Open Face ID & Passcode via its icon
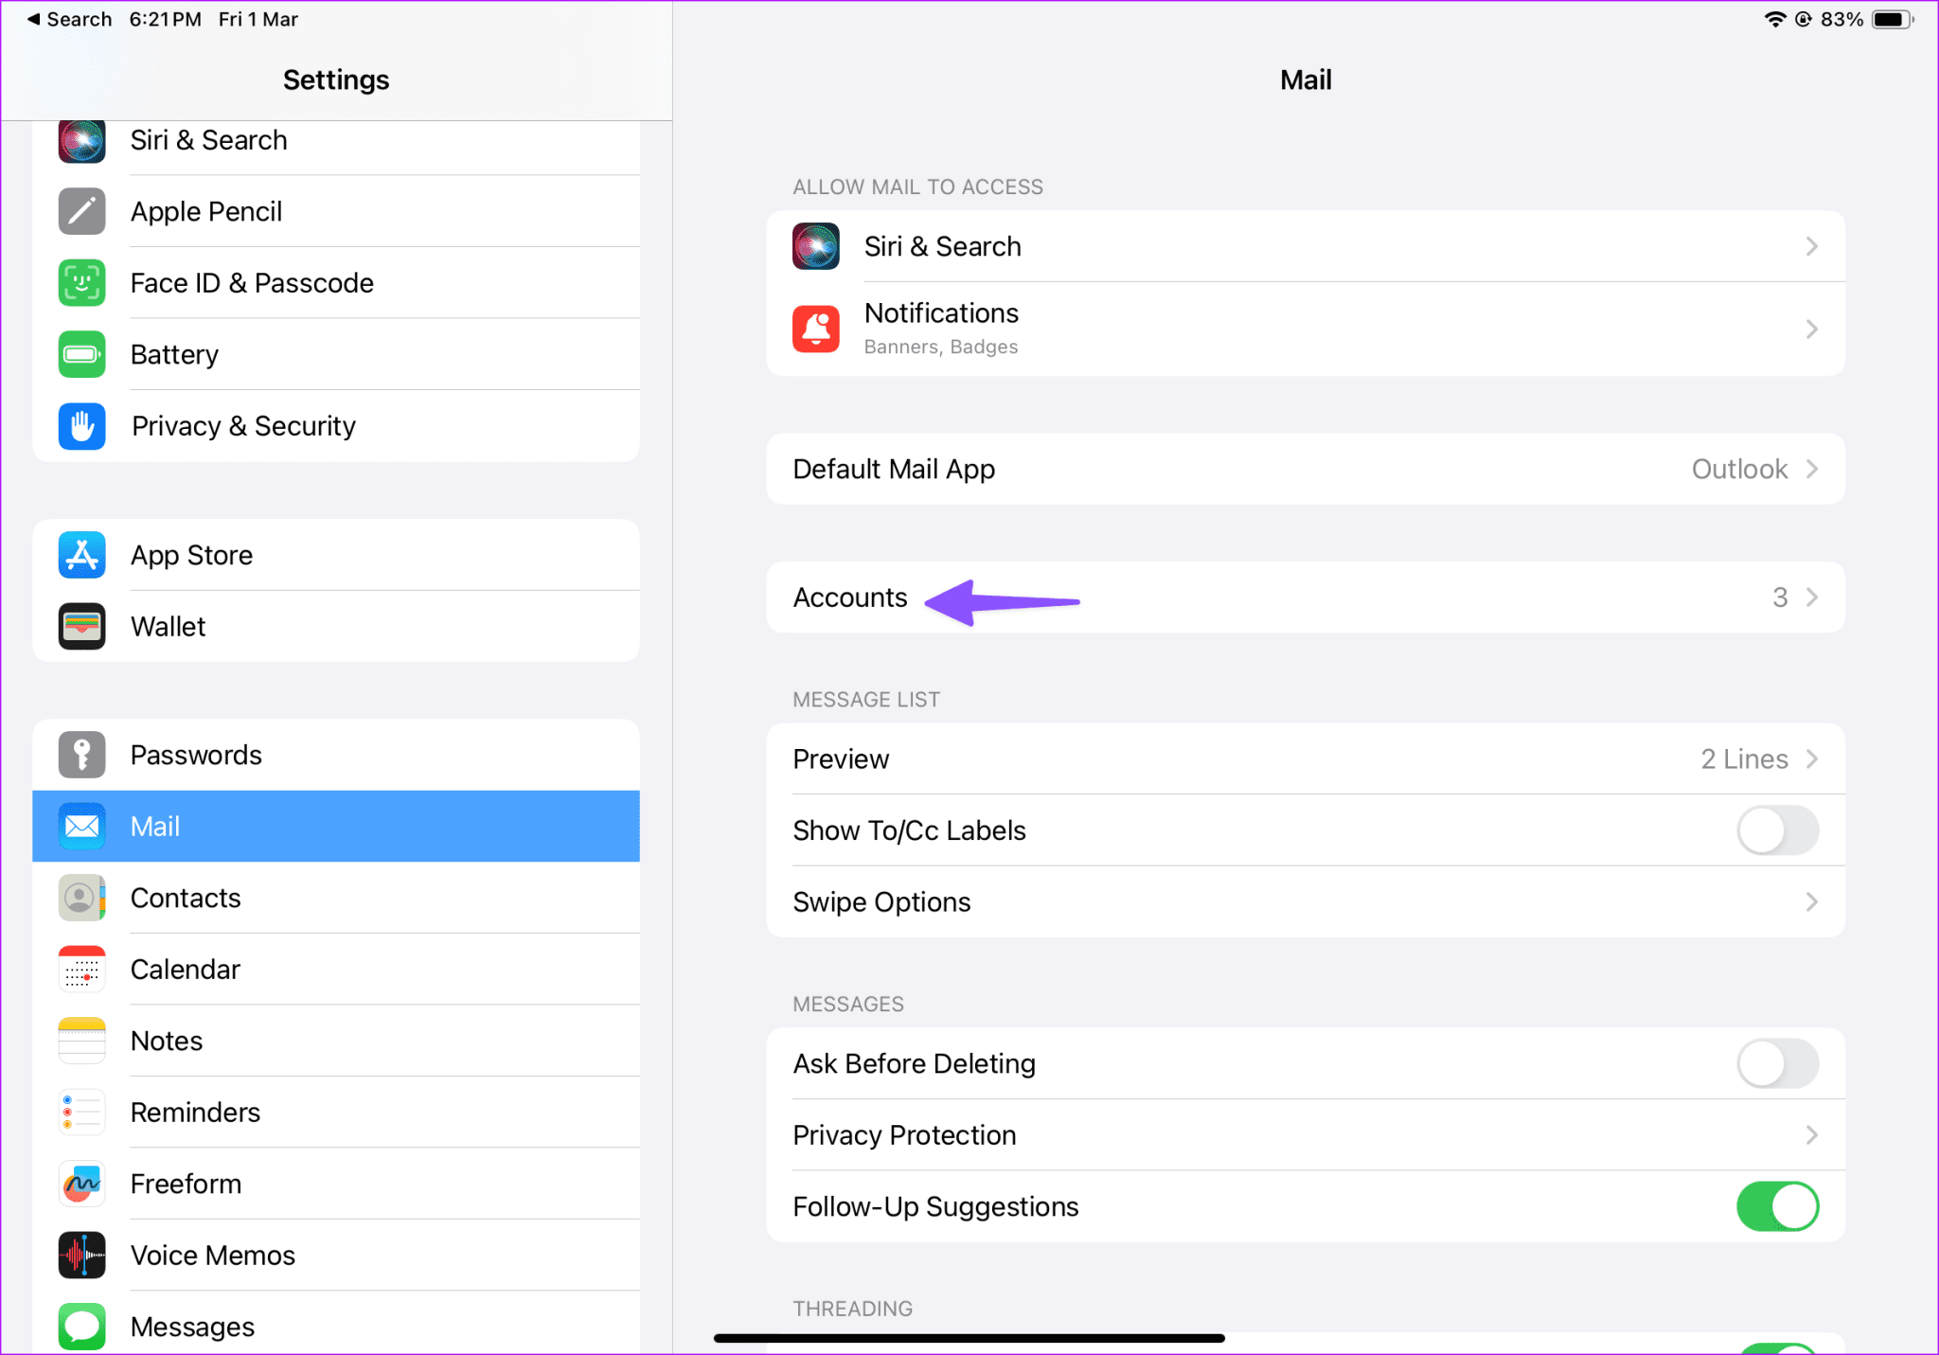This screenshot has height=1355, width=1939. pyautogui.click(x=81, y=282)
